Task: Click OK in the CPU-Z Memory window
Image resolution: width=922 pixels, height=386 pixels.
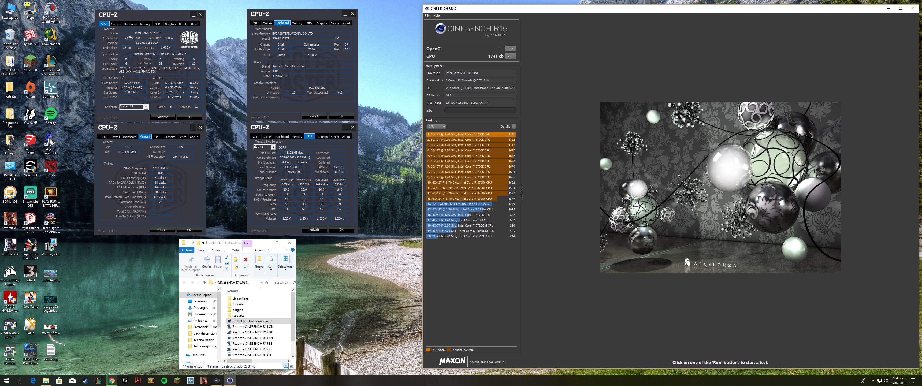Action: [x=189, y=230]
